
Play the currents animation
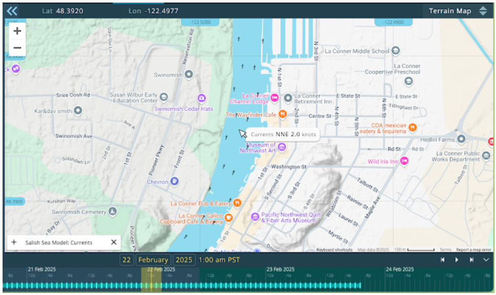coord(457,260)
